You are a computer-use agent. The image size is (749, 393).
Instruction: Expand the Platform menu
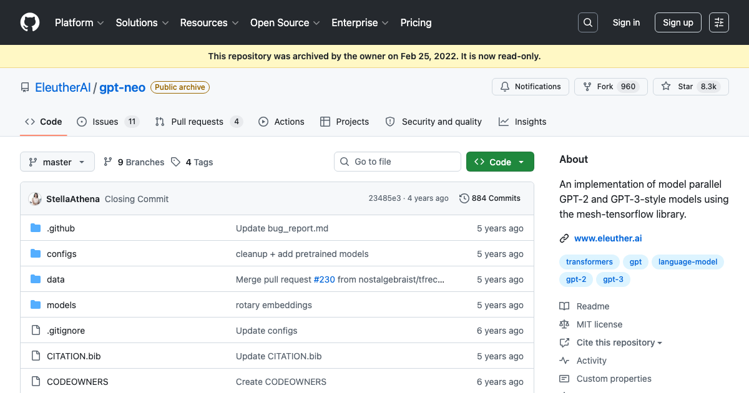pyautogui.click(x=78, y=22)
